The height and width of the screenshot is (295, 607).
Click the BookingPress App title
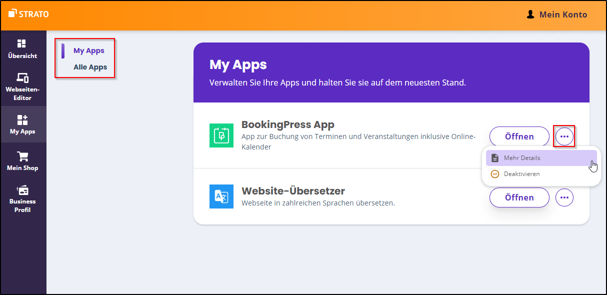(287, 124)
